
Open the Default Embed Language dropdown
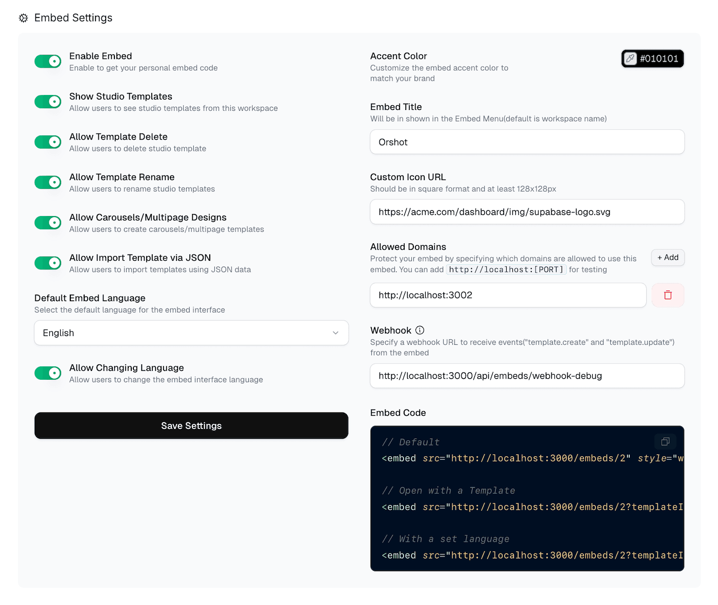pos(191,333)
